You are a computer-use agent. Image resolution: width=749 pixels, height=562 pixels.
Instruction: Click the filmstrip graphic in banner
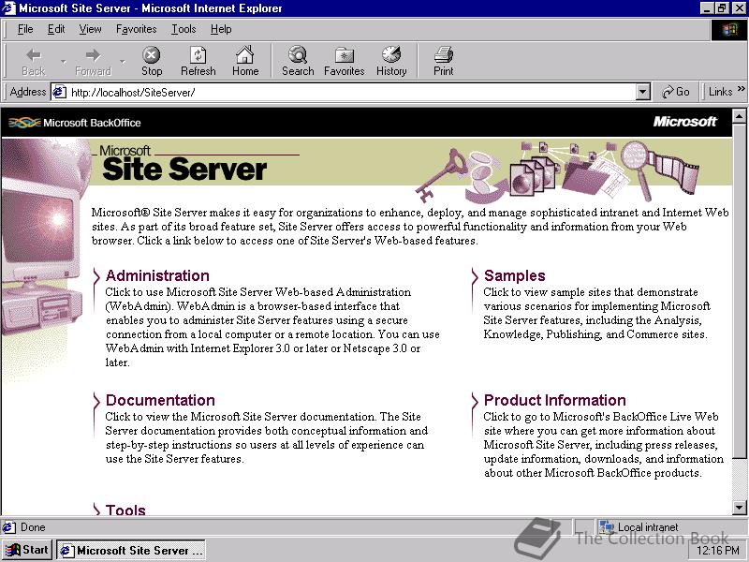tap(674, 171)
